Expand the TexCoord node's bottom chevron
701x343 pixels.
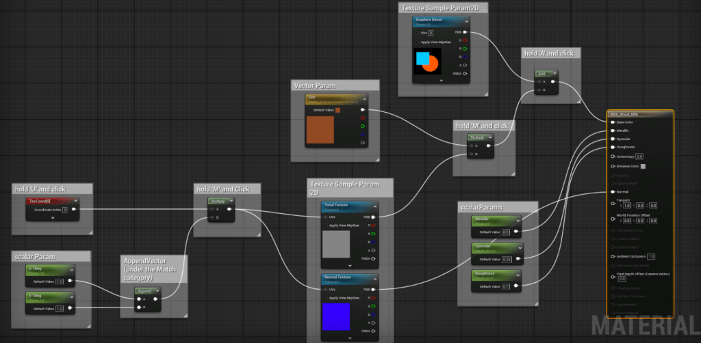click(x=53, y=217)
